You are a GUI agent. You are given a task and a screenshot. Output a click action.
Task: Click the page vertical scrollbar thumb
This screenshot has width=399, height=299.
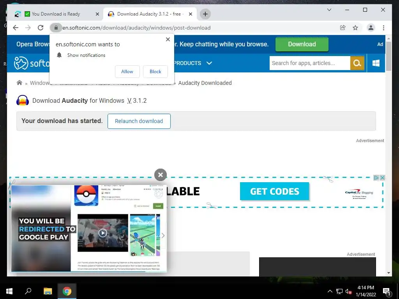(x=388, y=56)
